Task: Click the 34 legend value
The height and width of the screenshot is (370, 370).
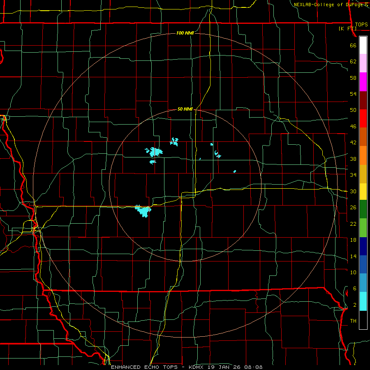Action: [x=353, y=175]
